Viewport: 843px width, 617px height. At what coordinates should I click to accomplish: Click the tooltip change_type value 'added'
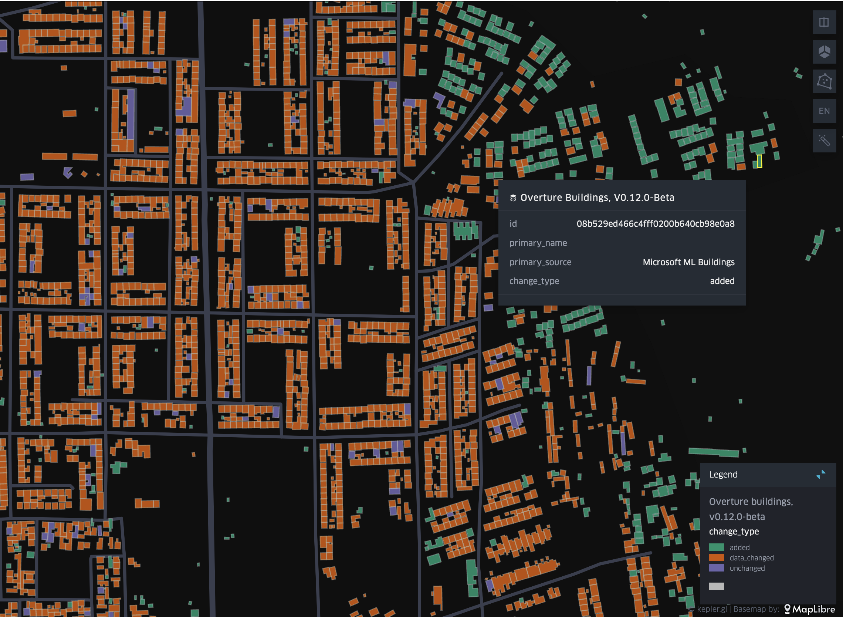(x=722, y=281)
